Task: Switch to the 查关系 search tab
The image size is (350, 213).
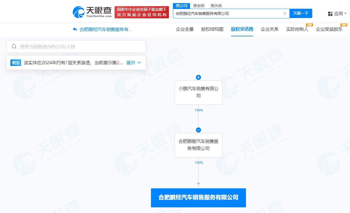Action: tap(216, 6)
